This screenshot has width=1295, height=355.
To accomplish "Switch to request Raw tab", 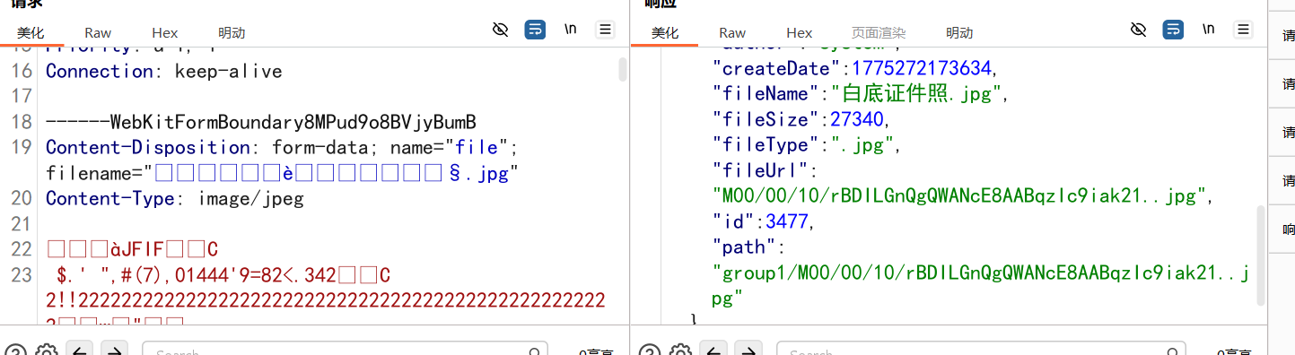I will tap(98, 33).
